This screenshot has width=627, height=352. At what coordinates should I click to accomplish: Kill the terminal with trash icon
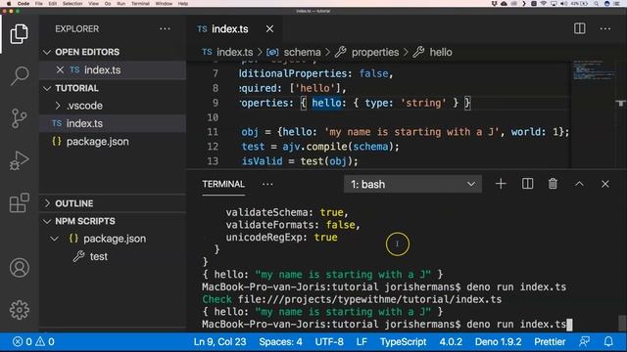click(x=553, y=184)
